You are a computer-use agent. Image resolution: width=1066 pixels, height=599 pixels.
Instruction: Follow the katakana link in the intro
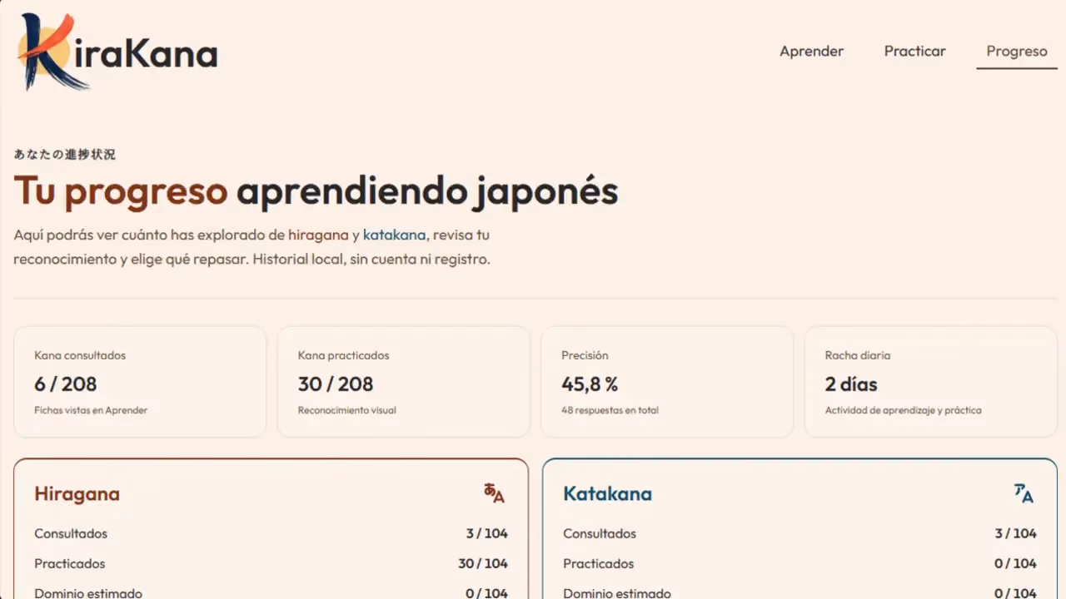(395, 235)
